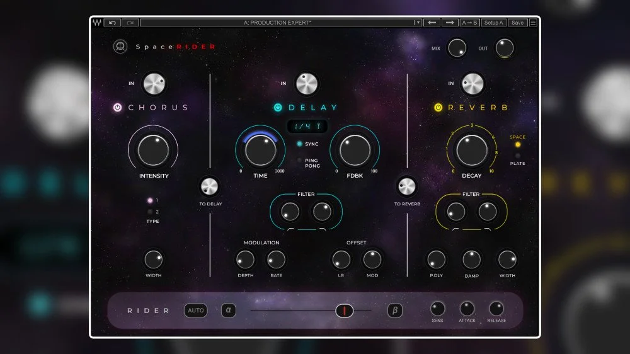Click the Waves logo icon

pos(97,23)
